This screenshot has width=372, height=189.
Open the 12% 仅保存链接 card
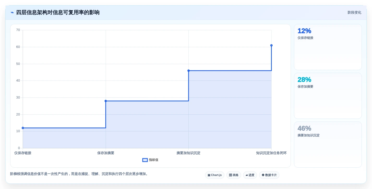328,47
